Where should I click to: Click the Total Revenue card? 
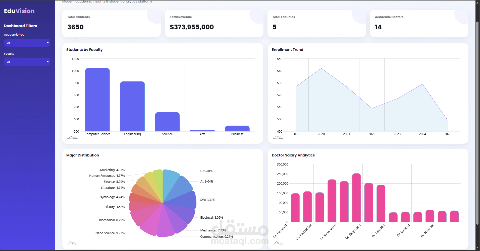point(214,23)
